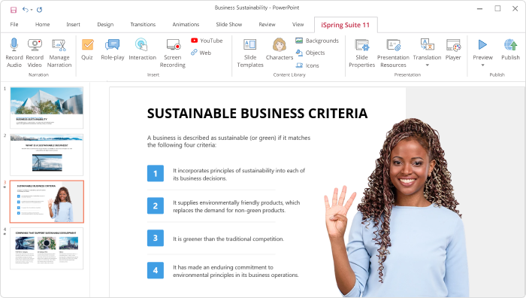
Task: Open Icons content library
Action: click(x=307, y=65)
